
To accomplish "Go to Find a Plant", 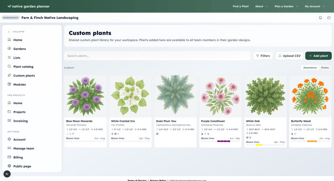I will click(x=240, y=6).
